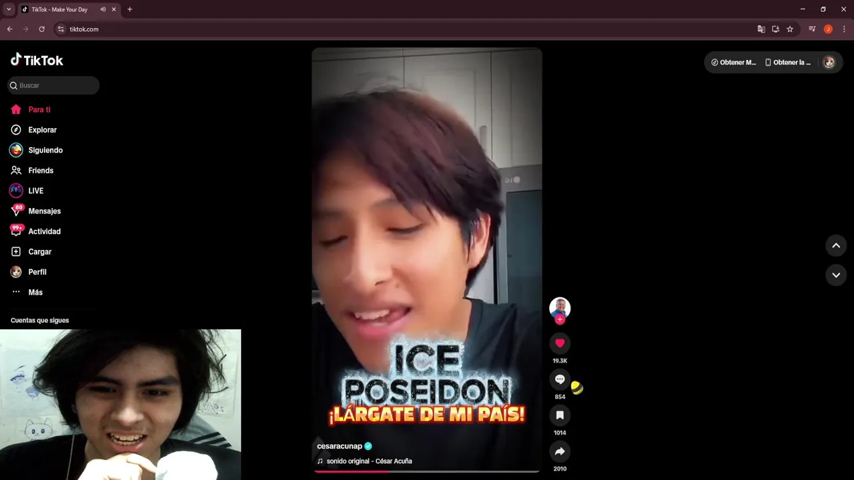View site information icon
The width and height of the screenshot is (854, 480).
click(61, 29)
